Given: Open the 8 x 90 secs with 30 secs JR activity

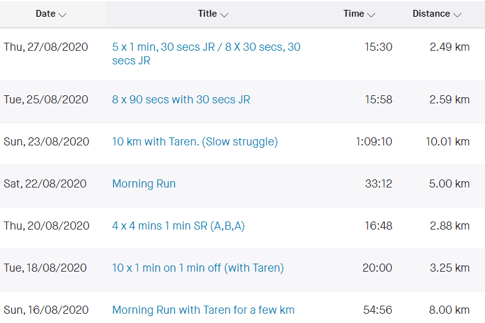Looking at the screenshot, I should pyautogui.click(x=181, y=100).
